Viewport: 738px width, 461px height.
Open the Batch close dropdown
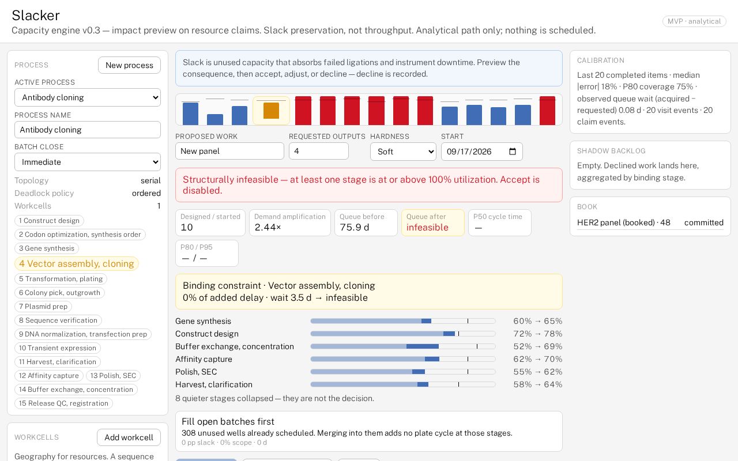88,162
